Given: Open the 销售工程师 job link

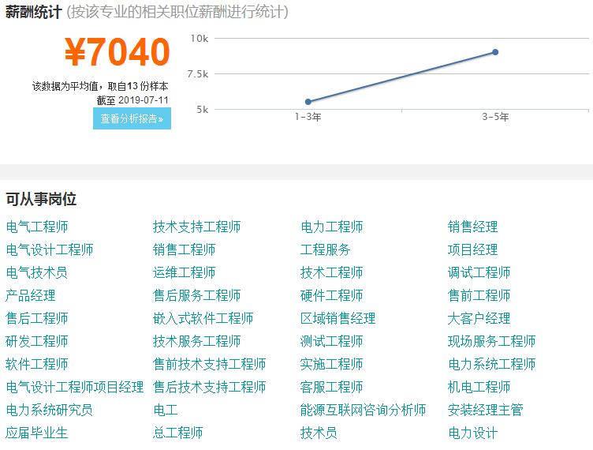Looking at the screenshot, I should tap(185, 249).
